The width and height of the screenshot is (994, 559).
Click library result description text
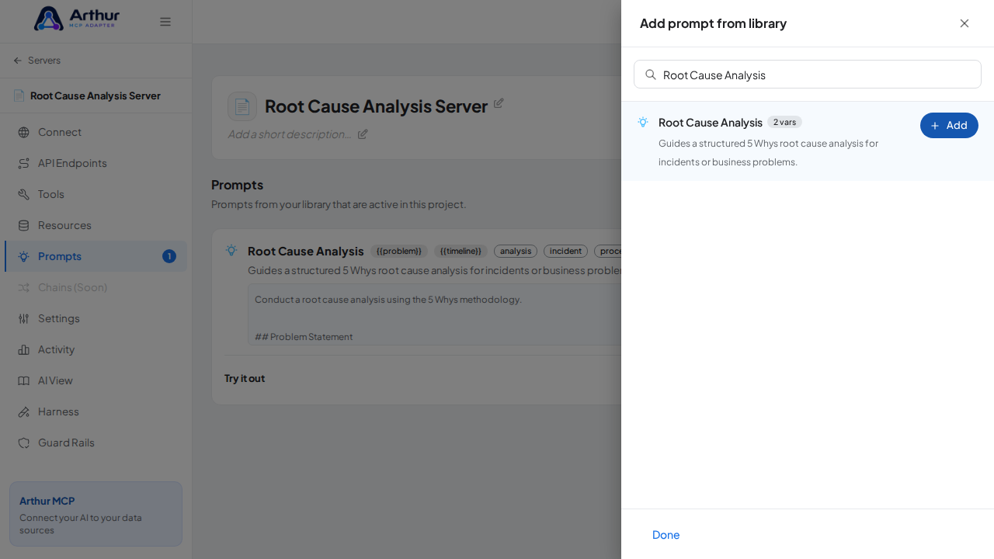[768, 153]
